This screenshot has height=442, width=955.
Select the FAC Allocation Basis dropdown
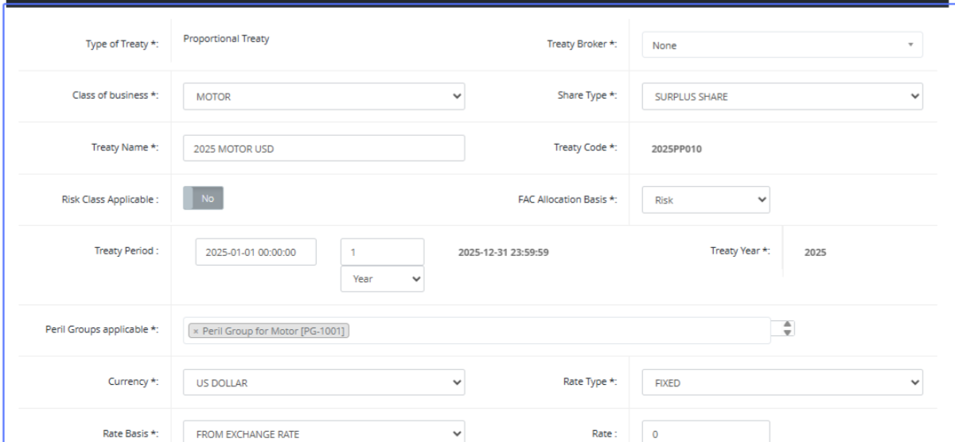coord(706,200)
